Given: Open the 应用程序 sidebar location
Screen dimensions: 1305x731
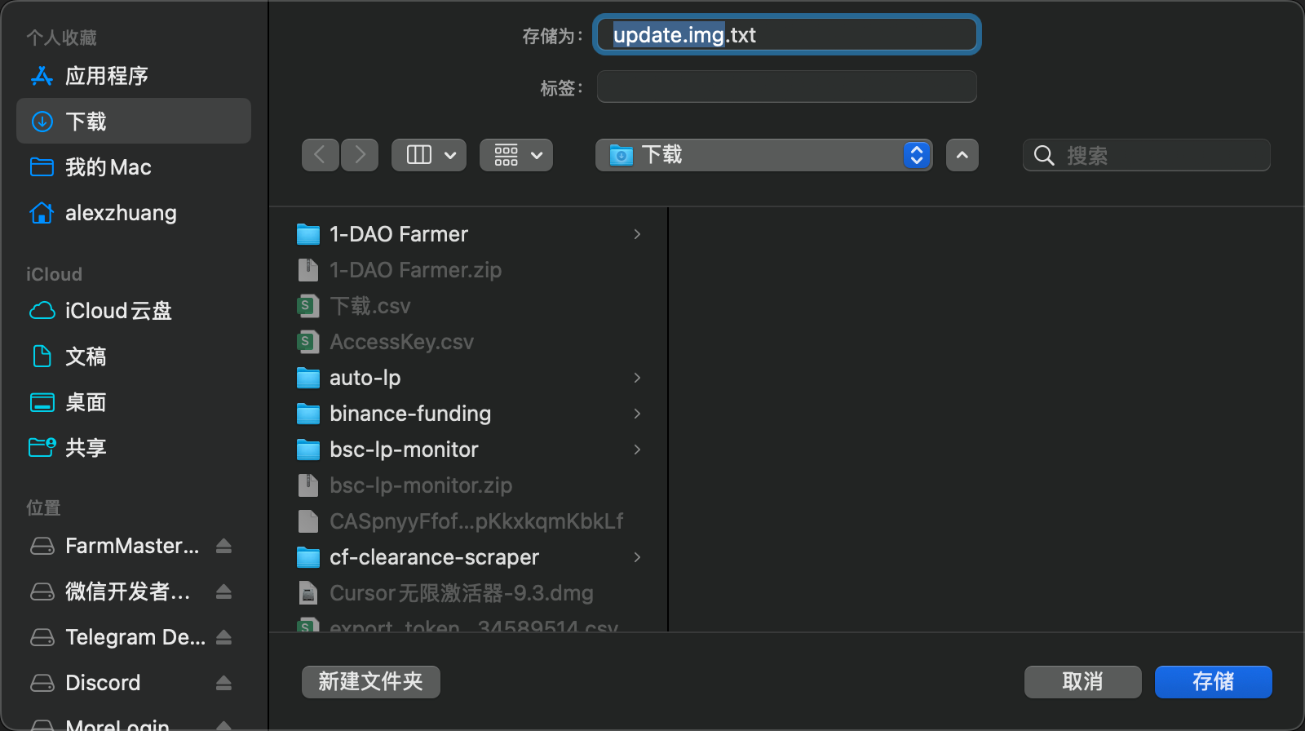Looking at the screenshot, I should [x=106, y=76].
